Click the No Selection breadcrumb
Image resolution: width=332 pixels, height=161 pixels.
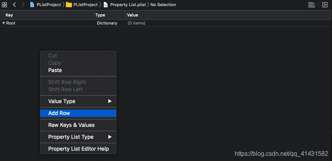pyautogui.click(x=163, y=5)
